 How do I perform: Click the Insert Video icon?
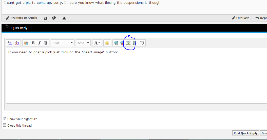134,43
